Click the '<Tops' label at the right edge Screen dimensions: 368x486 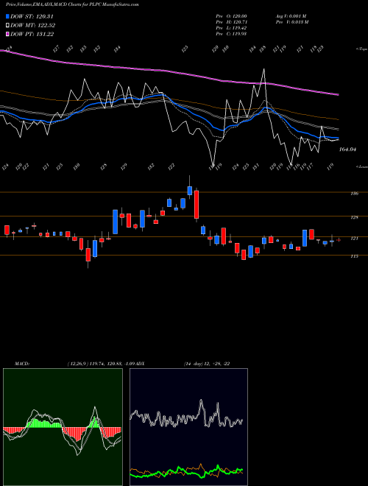point(361,49)
